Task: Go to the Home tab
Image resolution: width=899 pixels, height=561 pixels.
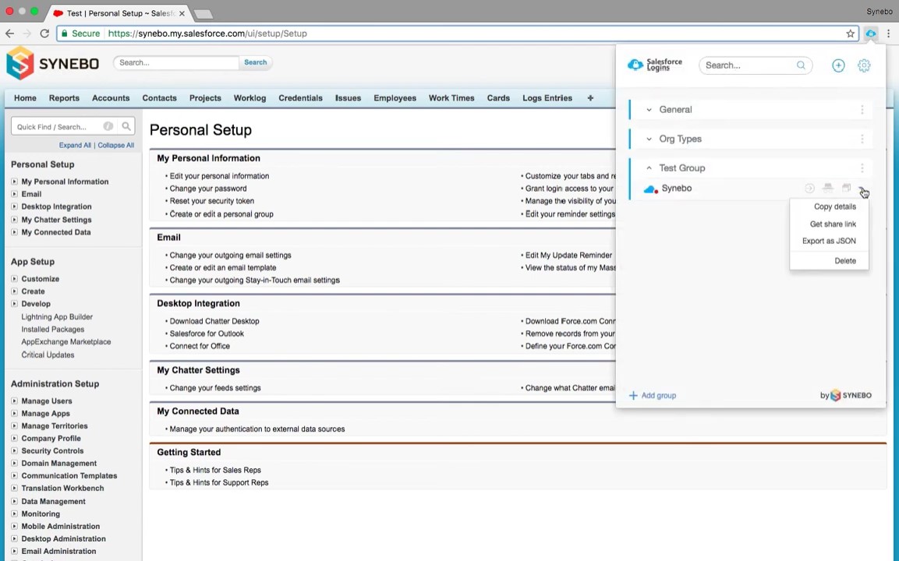Action: point(25,98)
